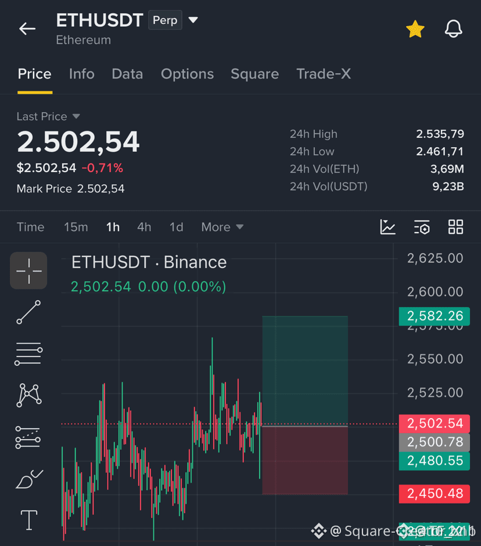
Task: Open the Trade-X tab
Action: tap(324, 74)
